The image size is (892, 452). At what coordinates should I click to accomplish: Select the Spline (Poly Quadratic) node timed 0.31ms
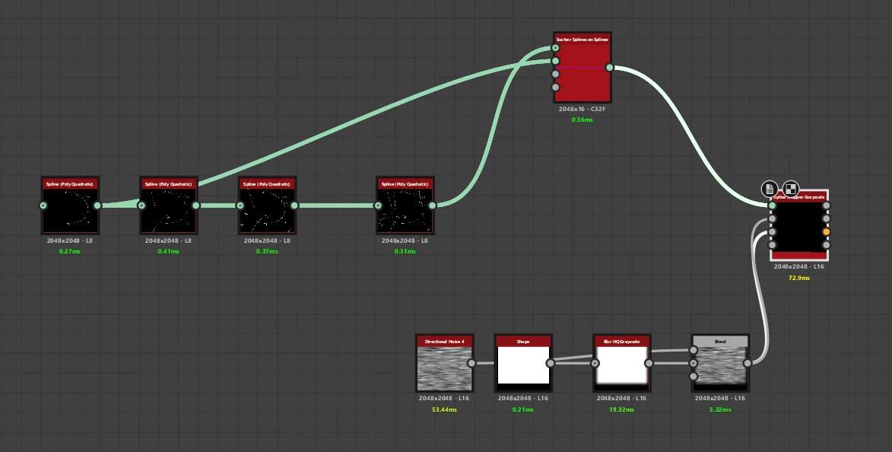[405, 205]
